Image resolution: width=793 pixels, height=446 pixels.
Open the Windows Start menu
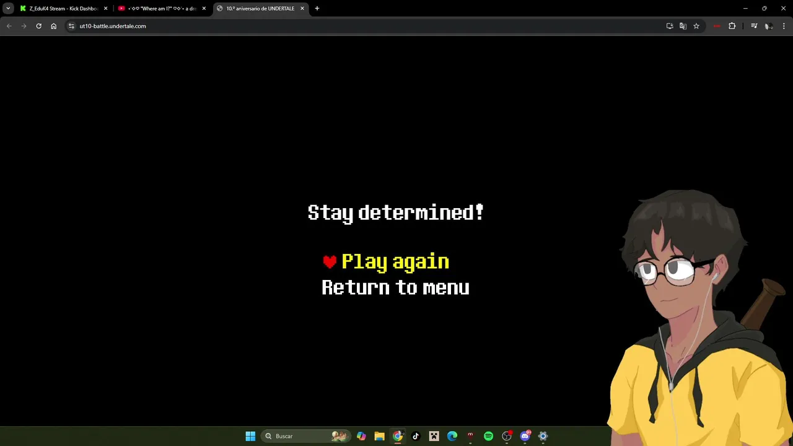tap(250, 436)
